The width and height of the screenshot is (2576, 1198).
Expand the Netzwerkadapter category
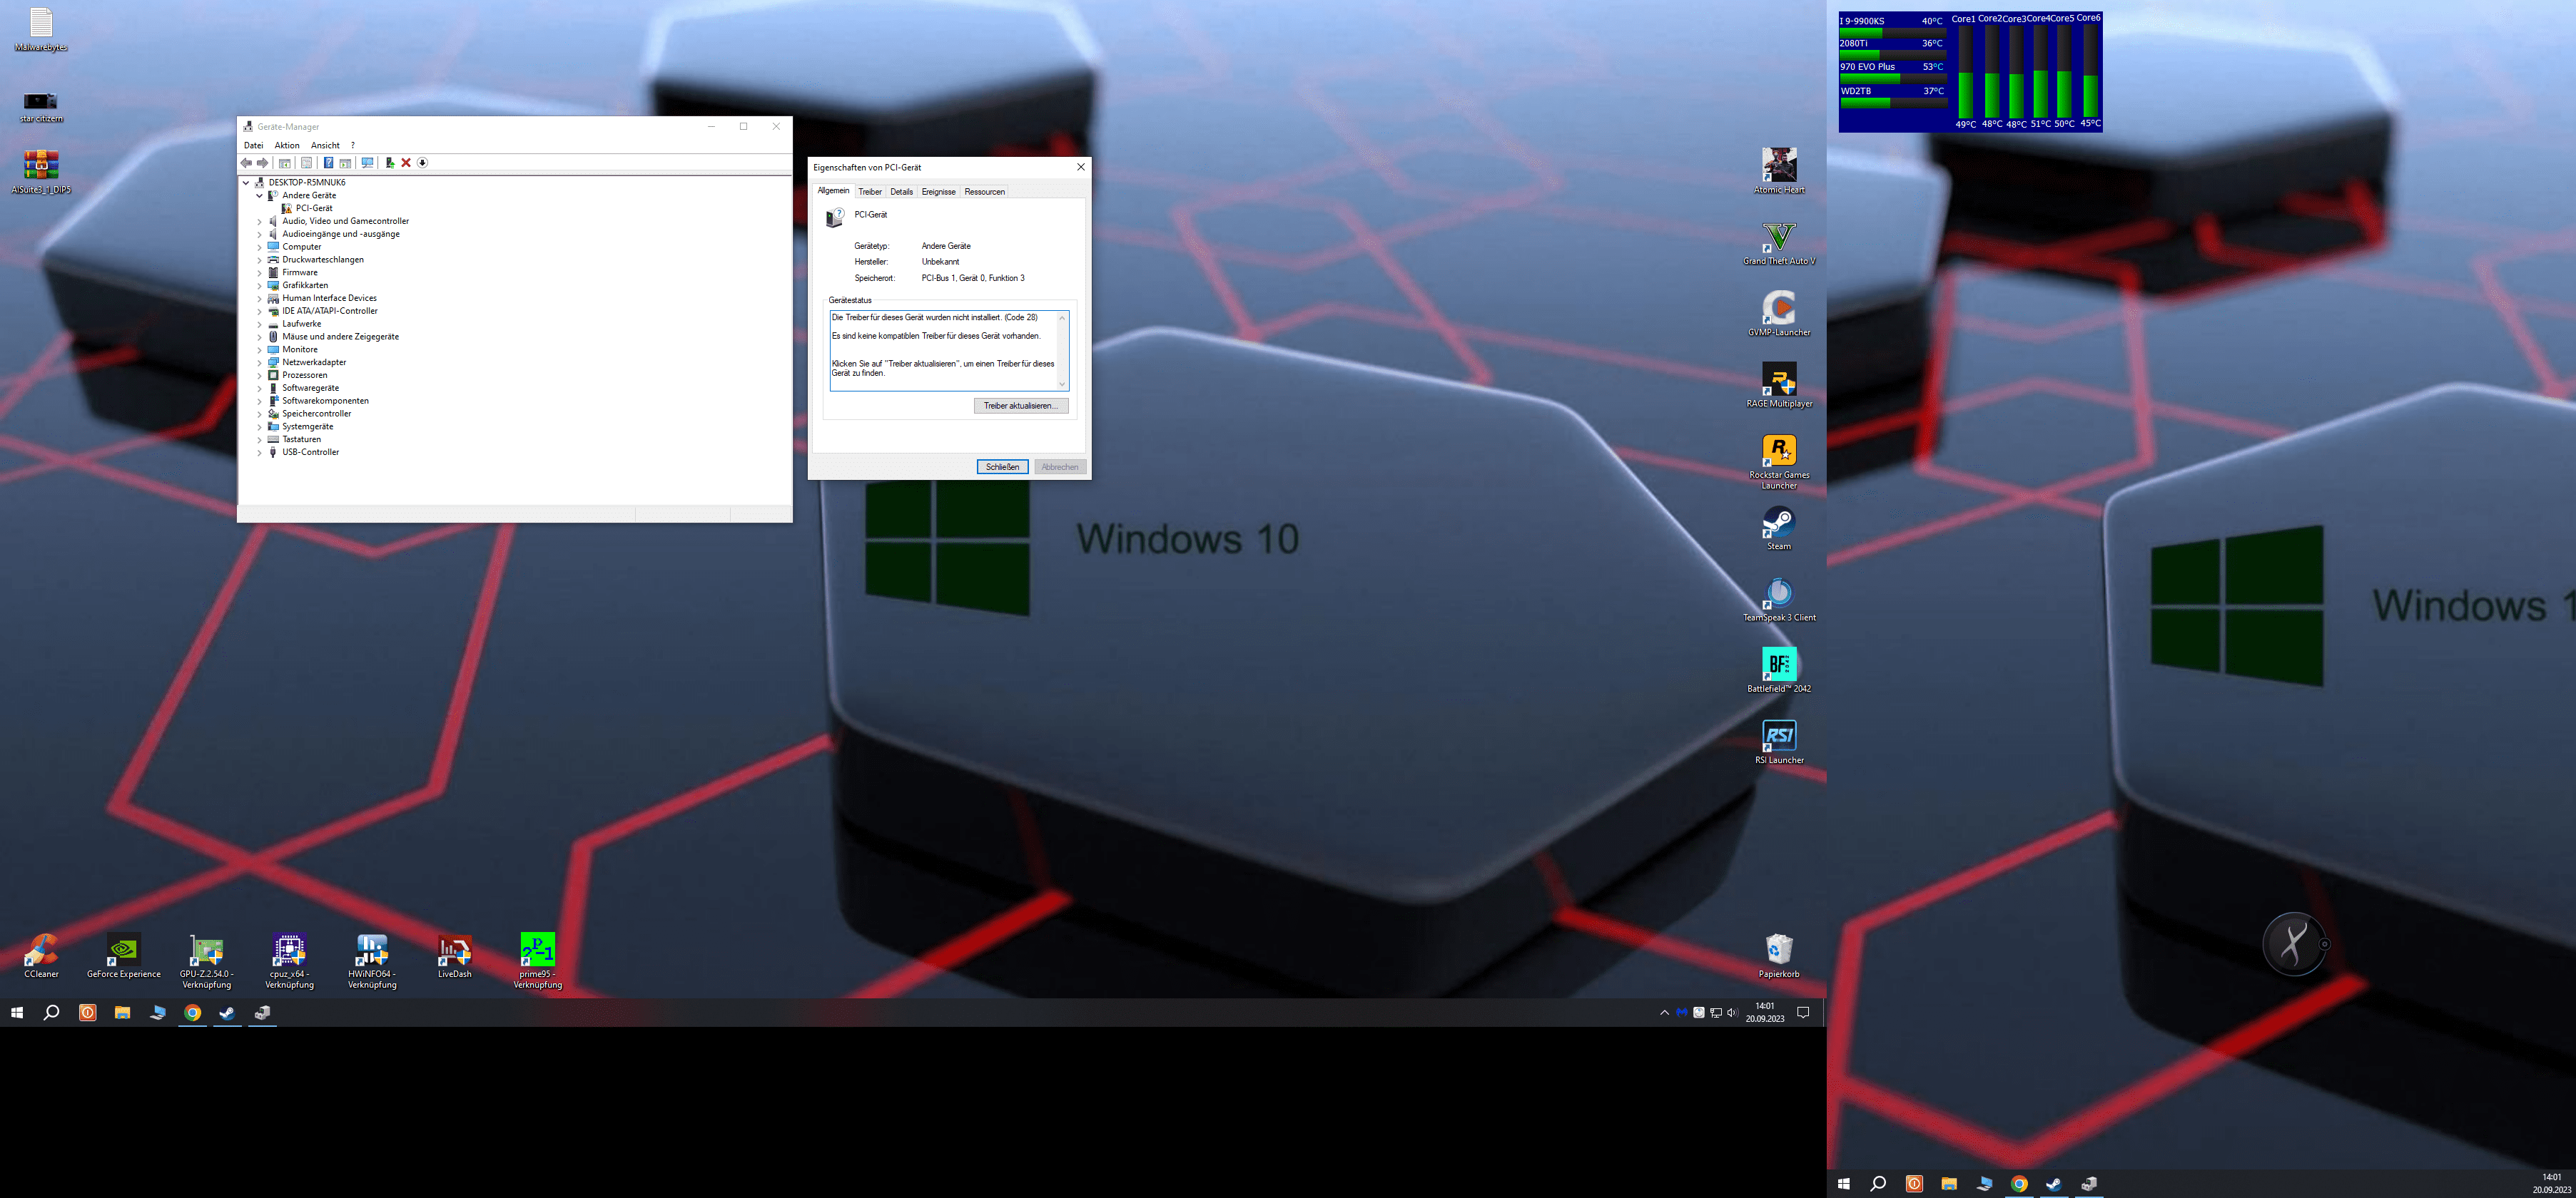[259, 363]
